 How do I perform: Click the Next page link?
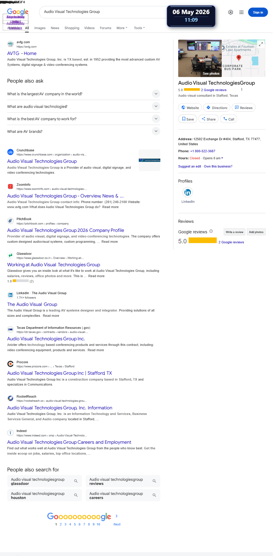117,524
